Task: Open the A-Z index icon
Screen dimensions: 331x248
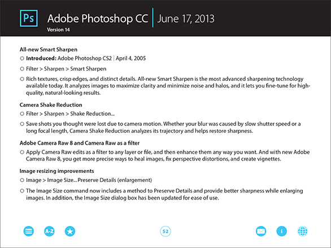Action: (x=49, y=231)
